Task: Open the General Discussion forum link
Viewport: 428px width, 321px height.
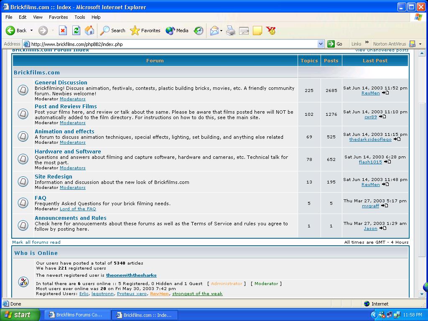Action: point(61,82)
